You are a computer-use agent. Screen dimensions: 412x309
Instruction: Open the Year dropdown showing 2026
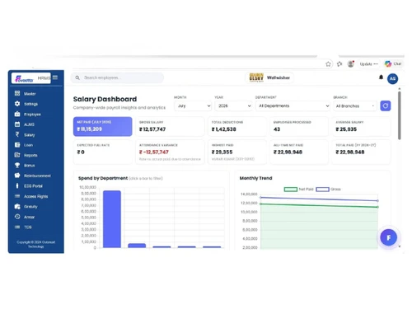coord(233,106)
